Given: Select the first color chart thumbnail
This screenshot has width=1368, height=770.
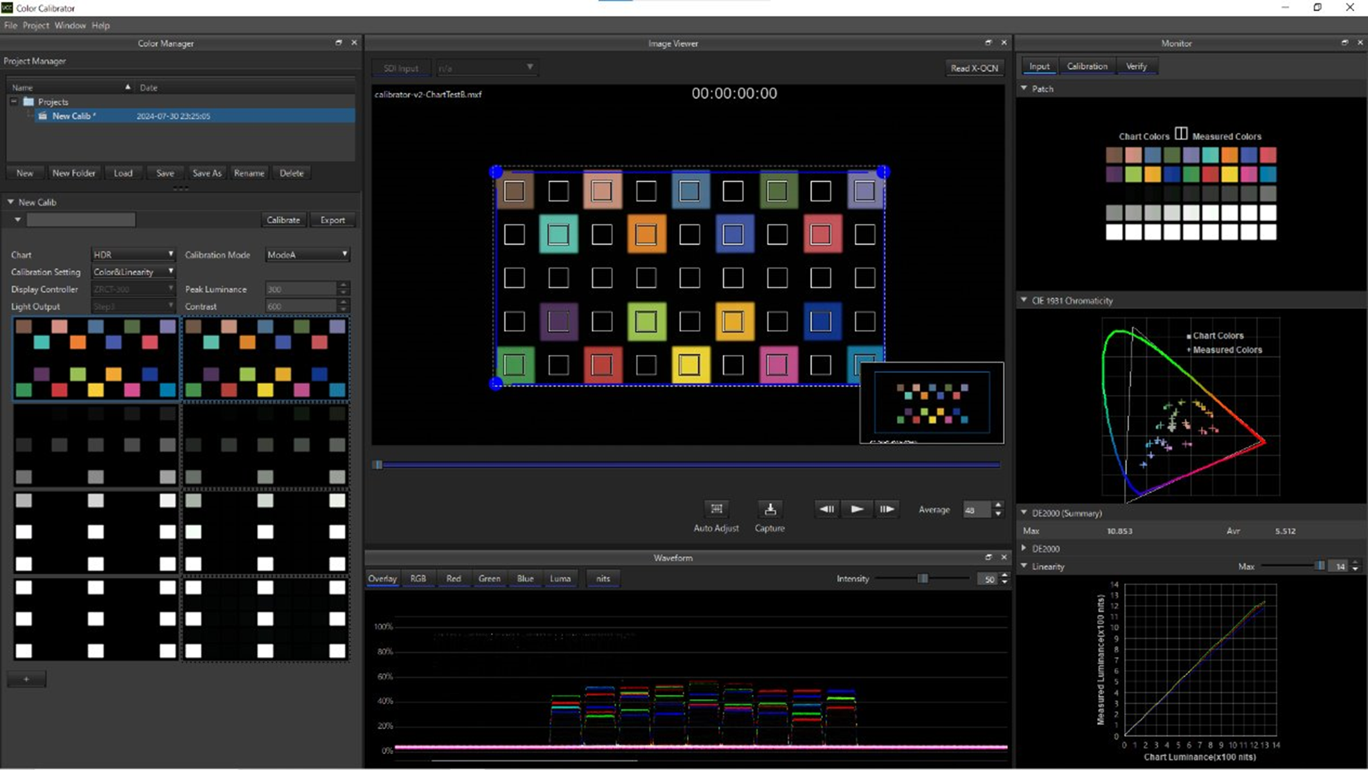Looking at the screenshot, I should point(95,358).
